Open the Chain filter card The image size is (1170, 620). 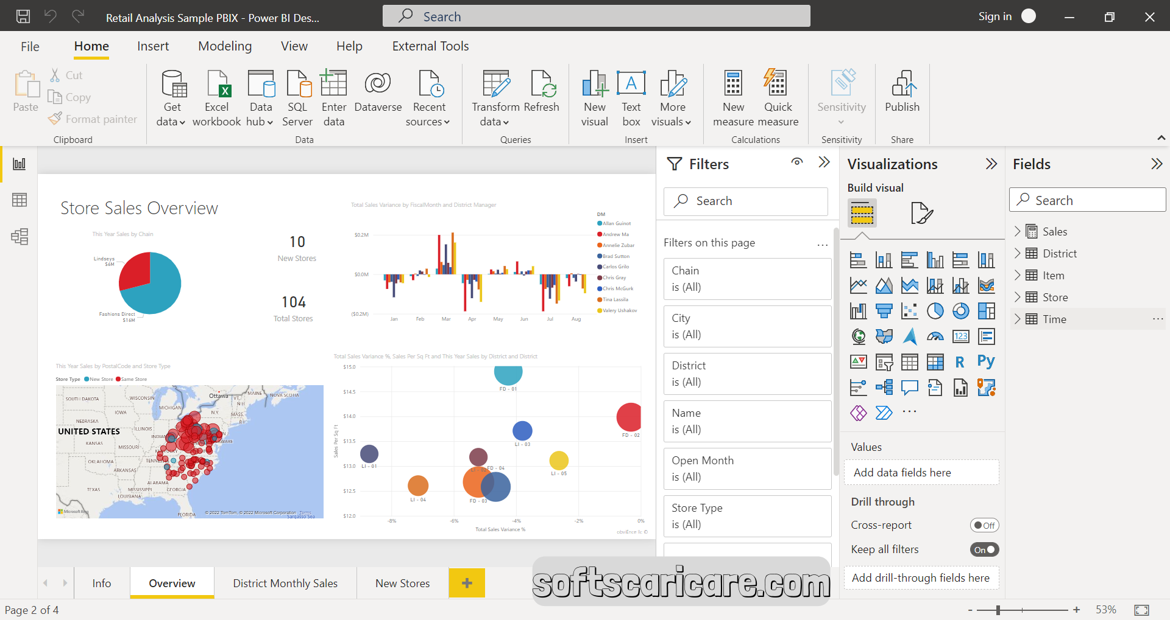(x=748, y=279)
